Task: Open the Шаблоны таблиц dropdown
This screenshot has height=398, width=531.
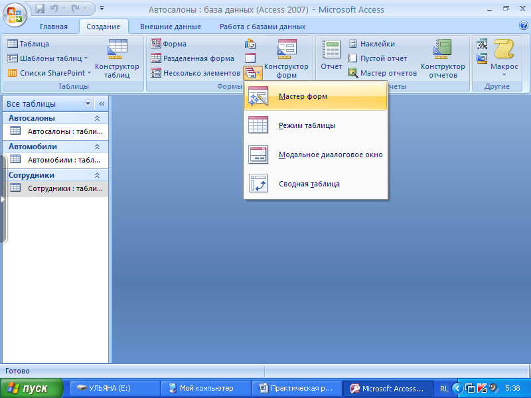Action: [x=48, y=58]
